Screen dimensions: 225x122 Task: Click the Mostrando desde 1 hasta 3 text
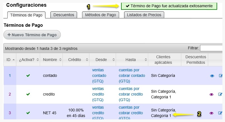pyautogui.click(x=41, y=48)
